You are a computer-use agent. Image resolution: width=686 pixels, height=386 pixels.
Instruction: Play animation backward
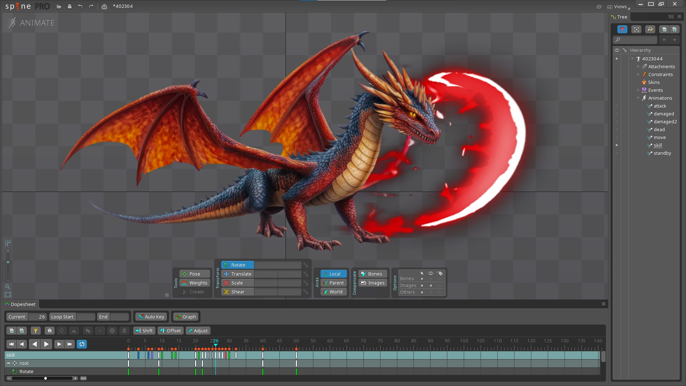tap(35, 344)
